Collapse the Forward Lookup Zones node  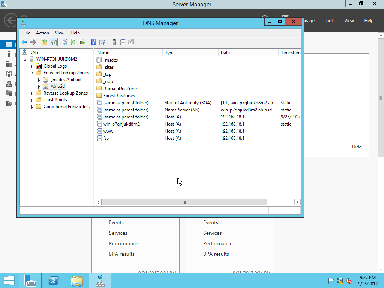(32, 72)
